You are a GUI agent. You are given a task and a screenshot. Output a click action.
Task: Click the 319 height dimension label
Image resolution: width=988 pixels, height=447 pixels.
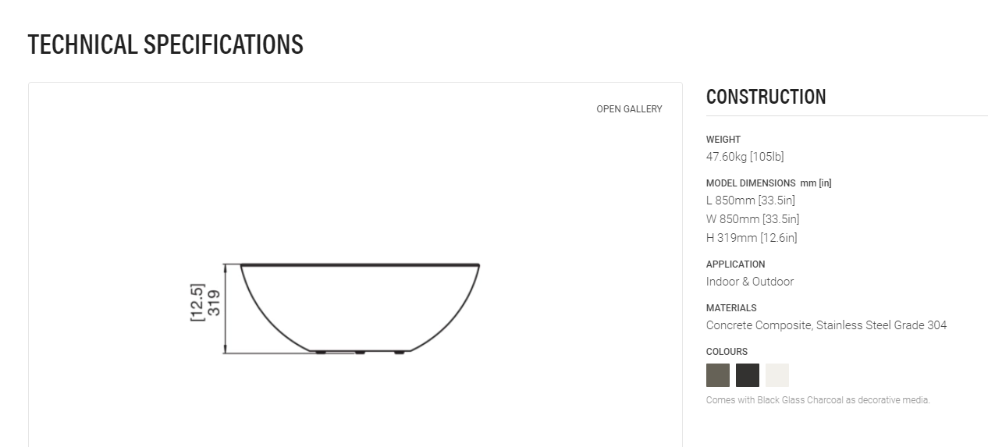tap(215, 303)
